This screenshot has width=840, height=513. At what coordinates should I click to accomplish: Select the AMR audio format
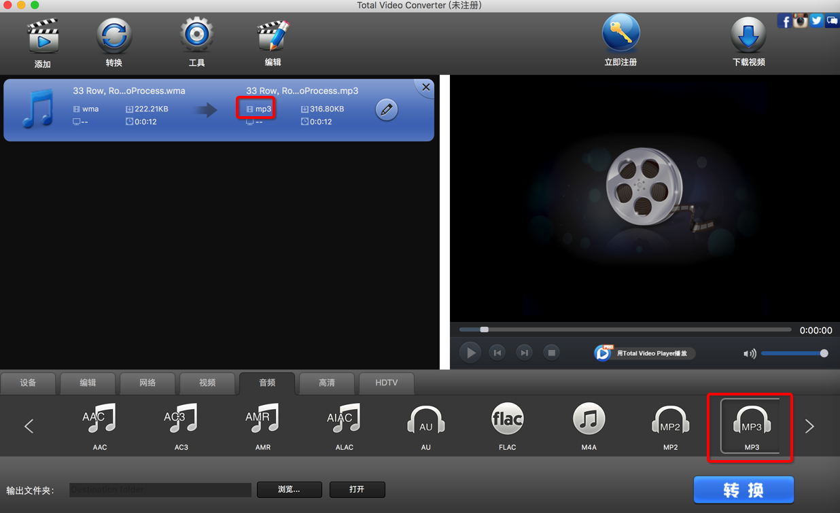(263, 427)
